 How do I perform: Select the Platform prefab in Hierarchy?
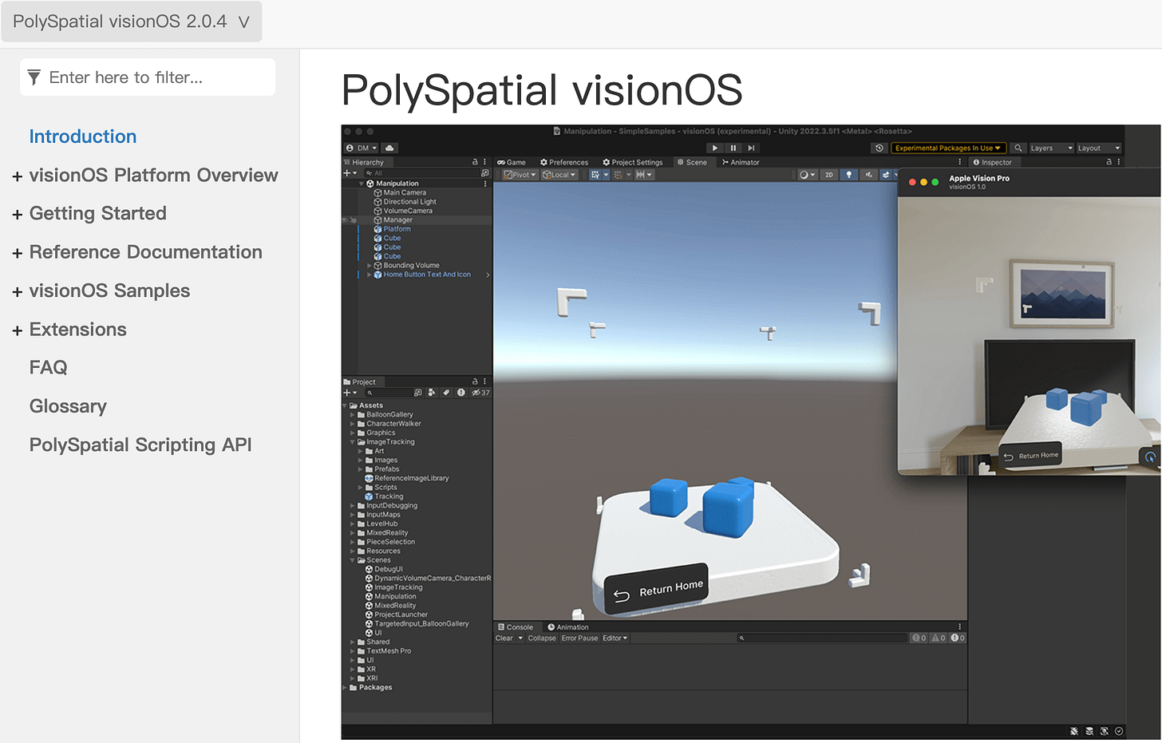(x=392, y=229)
